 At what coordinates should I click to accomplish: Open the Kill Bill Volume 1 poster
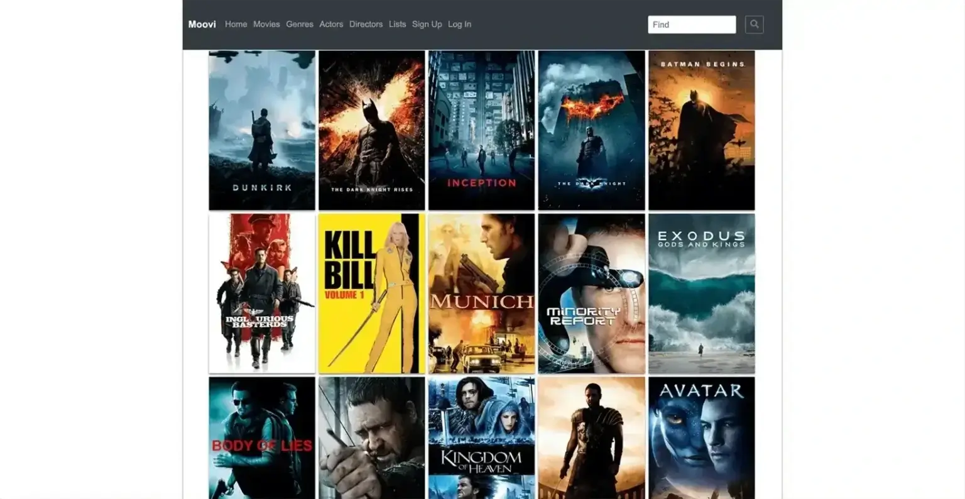[x=372, y=293]
